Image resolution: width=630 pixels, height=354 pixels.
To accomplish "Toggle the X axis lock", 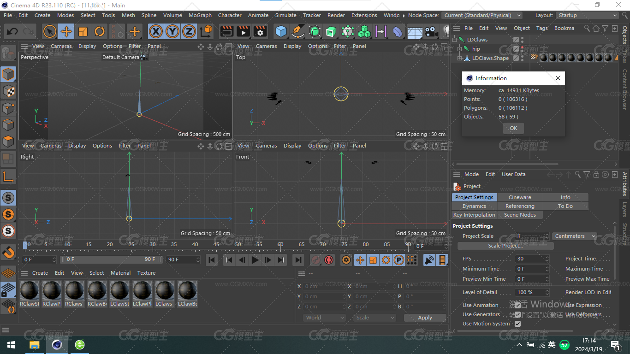I will click(156, 31).
